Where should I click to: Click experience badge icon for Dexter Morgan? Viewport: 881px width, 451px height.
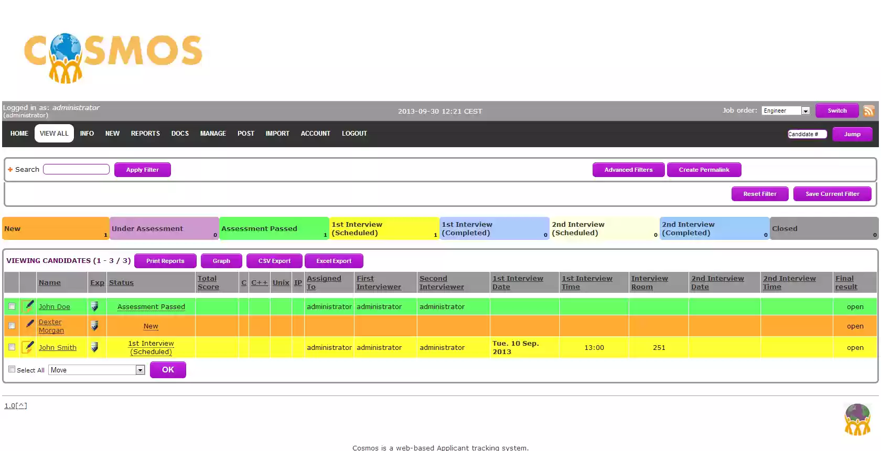pos(94,326)
